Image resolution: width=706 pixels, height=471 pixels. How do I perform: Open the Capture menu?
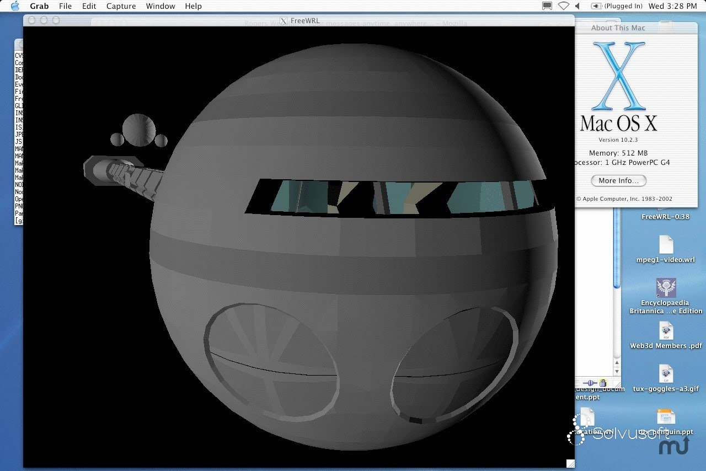121,6
